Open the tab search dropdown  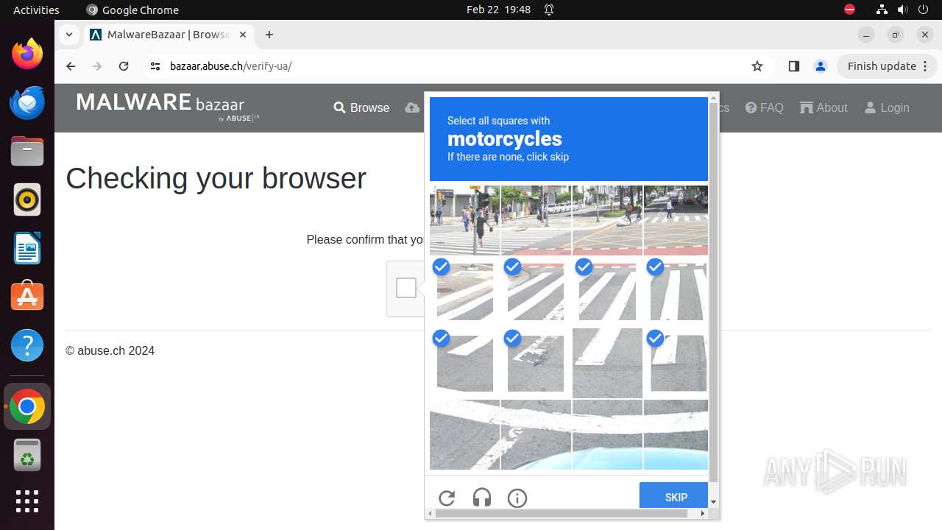68,35
